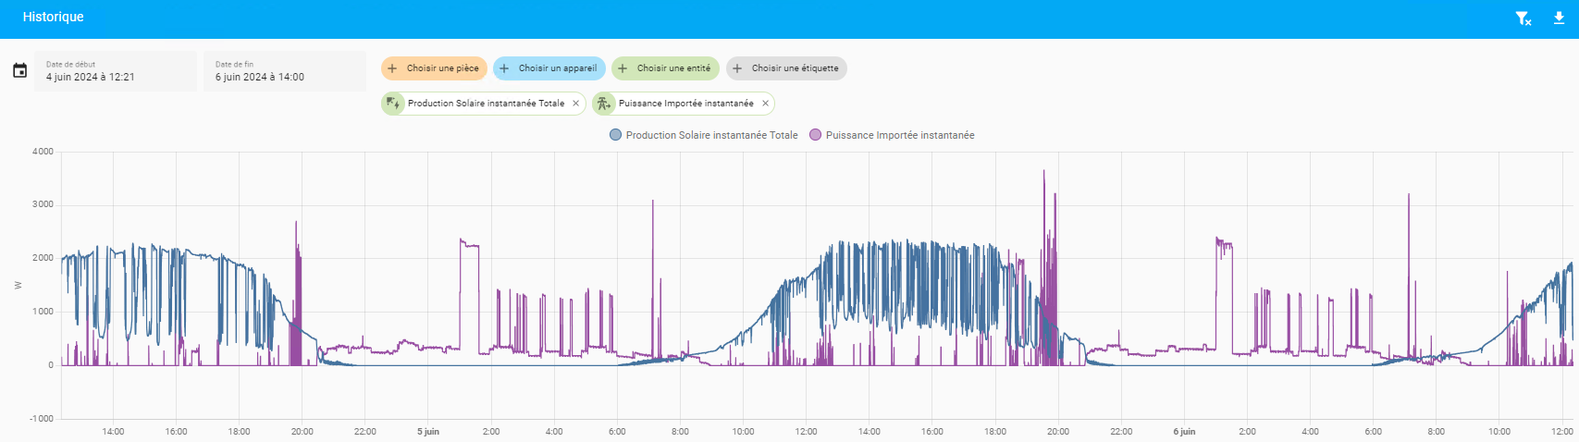1579x442 pixels.
Task: Click the plus icon on Choisir un appareil
Action: [x=504, y=68]
